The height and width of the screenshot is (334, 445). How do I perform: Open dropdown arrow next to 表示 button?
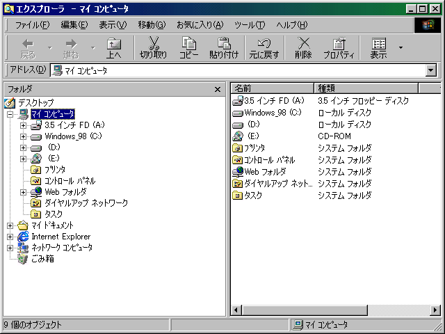tap(400, 48)
